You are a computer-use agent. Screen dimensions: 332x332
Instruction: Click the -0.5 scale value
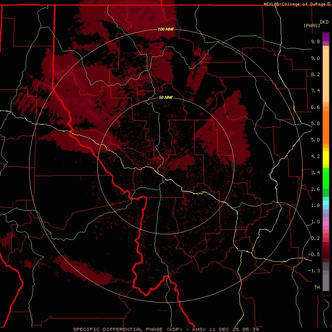(x=314, y=255)
